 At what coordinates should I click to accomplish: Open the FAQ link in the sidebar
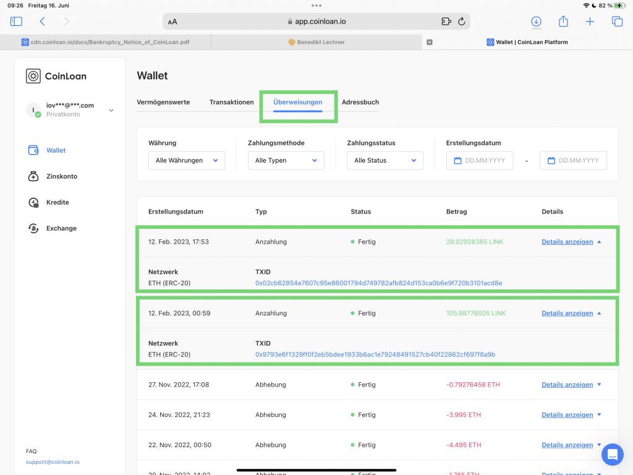point(31,451)
